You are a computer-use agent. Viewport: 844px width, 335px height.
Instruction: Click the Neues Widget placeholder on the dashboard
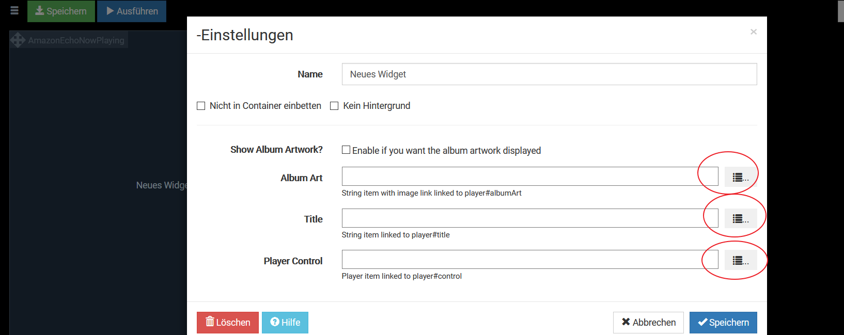point(161,185)
